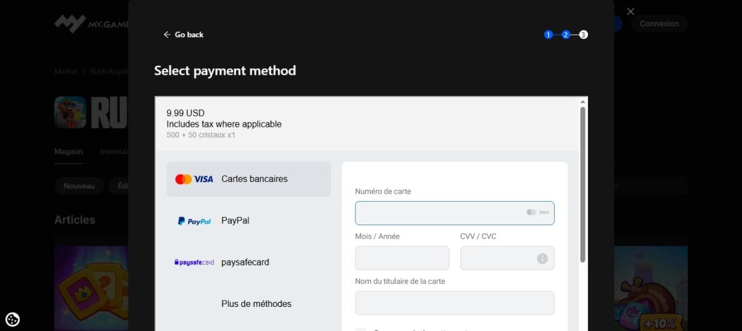Focus the Nom du titulaire field

pos(454,303)
